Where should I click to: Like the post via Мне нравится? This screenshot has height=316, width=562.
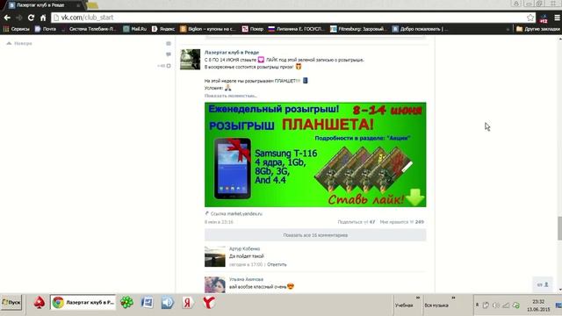pos(402,222)
